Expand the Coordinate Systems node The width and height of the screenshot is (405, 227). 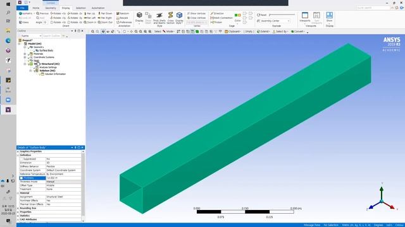(x=25, y=57)
